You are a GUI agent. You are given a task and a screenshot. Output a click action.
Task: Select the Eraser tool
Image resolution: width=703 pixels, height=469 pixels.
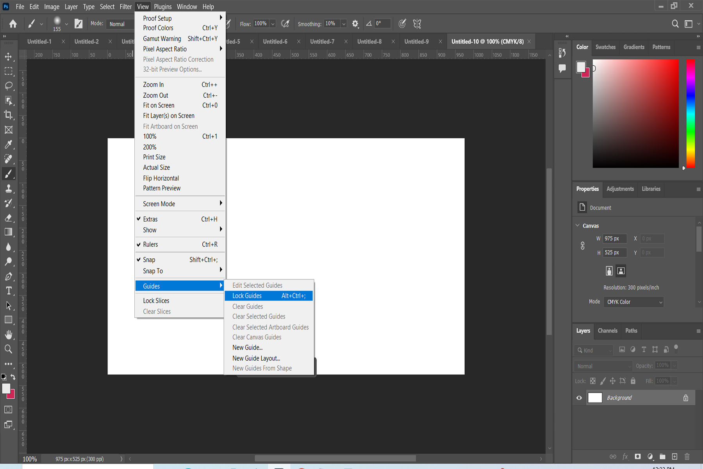8,218
